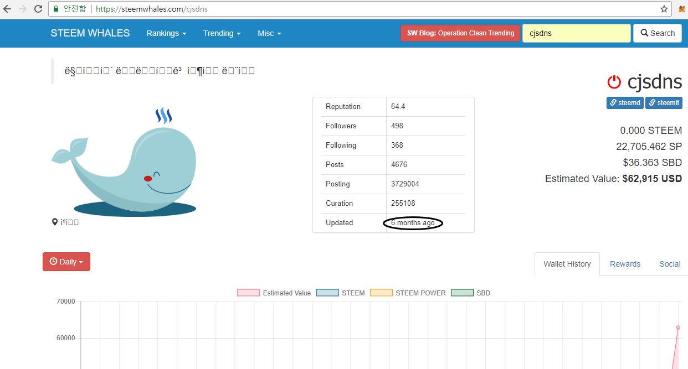Click the Posts count 4676
The width and height of the screenshot is (688, 369).
click(x=399, y=165)
